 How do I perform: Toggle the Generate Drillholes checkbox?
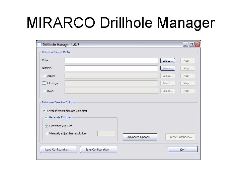[x=46, y=117]
